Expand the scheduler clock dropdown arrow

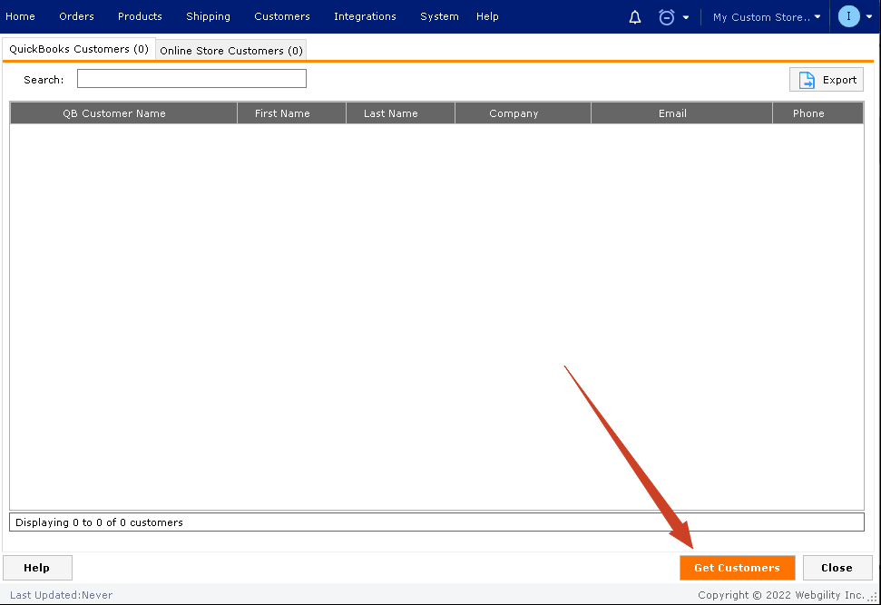coord(686,17)
